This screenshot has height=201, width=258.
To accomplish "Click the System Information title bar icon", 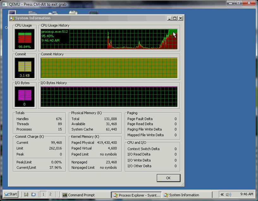I will 12,18.
